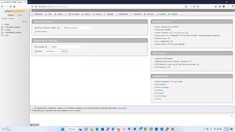Click the Firefox icon in taskbar
Viewport: 235px width, 132px height.
pyautogui.click(x=119, y=129)
